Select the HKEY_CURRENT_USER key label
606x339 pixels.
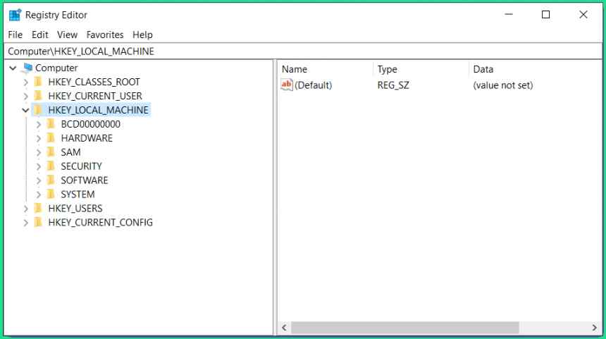pos(95,96)
